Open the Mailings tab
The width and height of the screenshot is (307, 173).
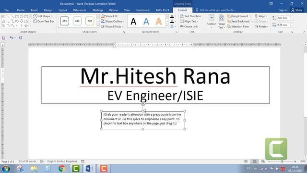[x=98, y=10]
